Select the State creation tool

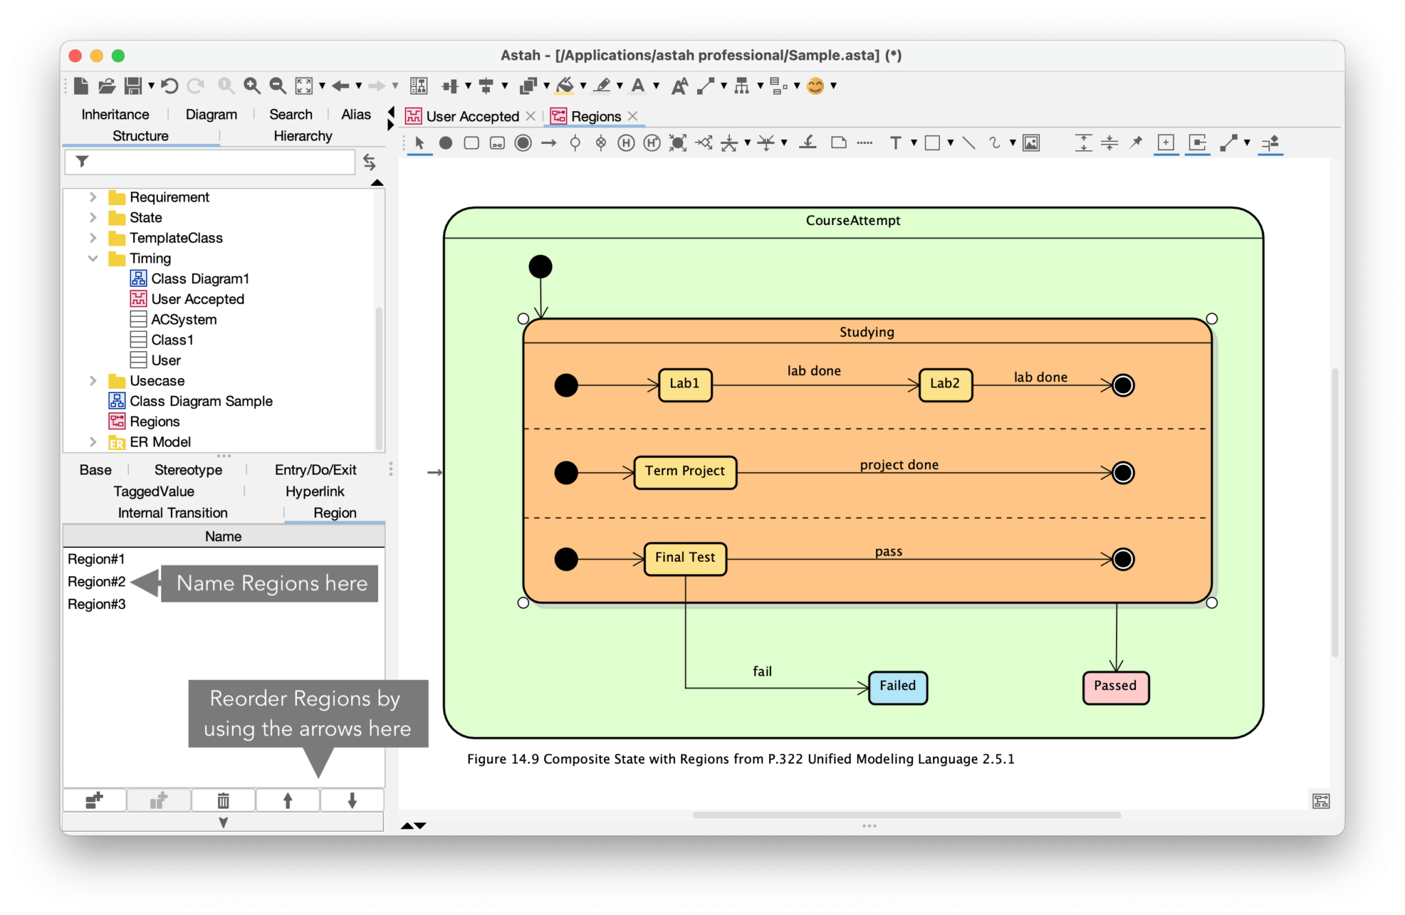click(471, 143)
